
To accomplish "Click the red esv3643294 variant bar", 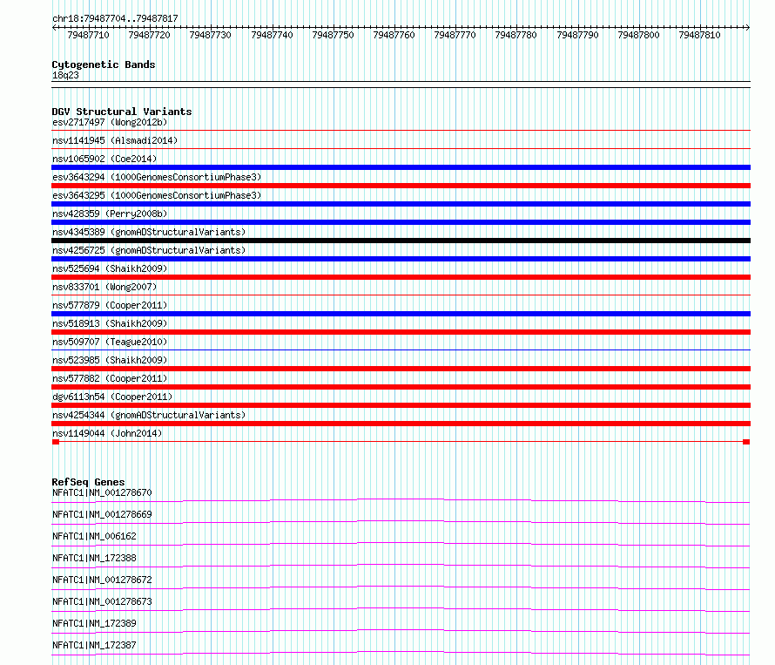I will point(401,186).
